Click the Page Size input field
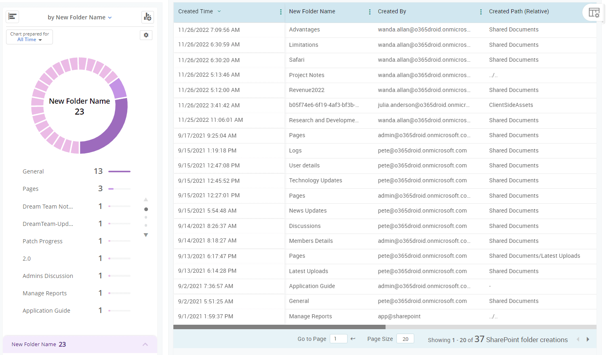The image size is (607, 355). [405, 339]
